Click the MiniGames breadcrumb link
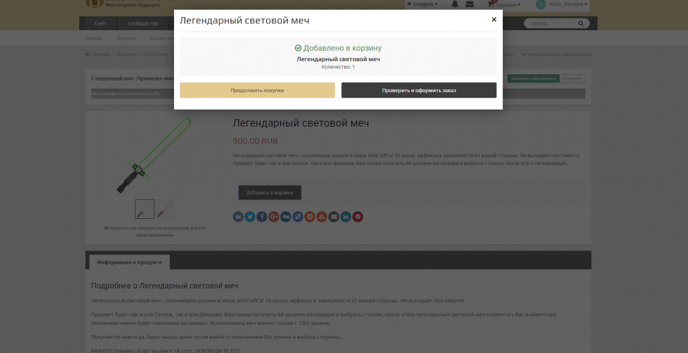The height and width of the screenshot is (353, 688). click(155, 54)
